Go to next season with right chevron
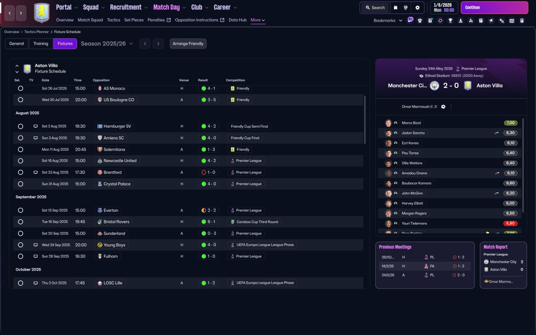The width and height of the screenshot is (536, 335). coord(158,44)
